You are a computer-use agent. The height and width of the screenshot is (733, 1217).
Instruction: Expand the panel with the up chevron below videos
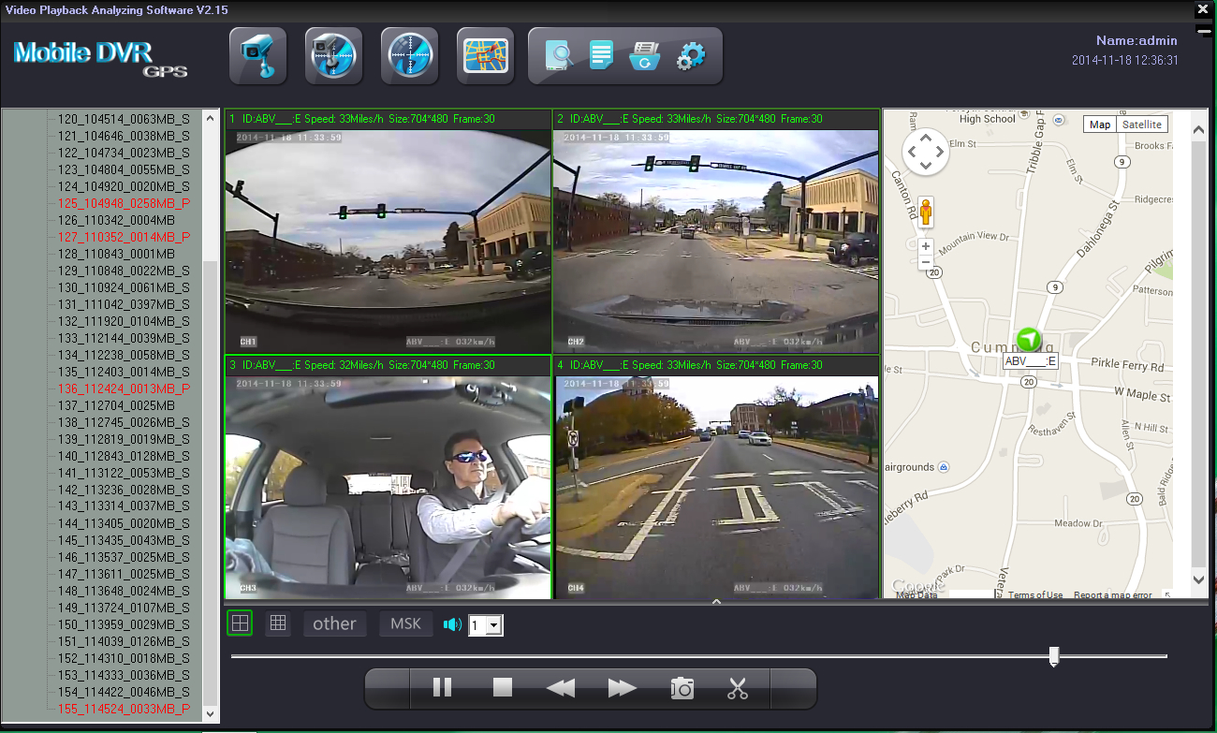tap(716, 602)
